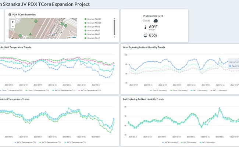The image size is (239, 147).
Task: Select Glue Lam Mod 6 in sensor list
Action: (x=93, y=31)
